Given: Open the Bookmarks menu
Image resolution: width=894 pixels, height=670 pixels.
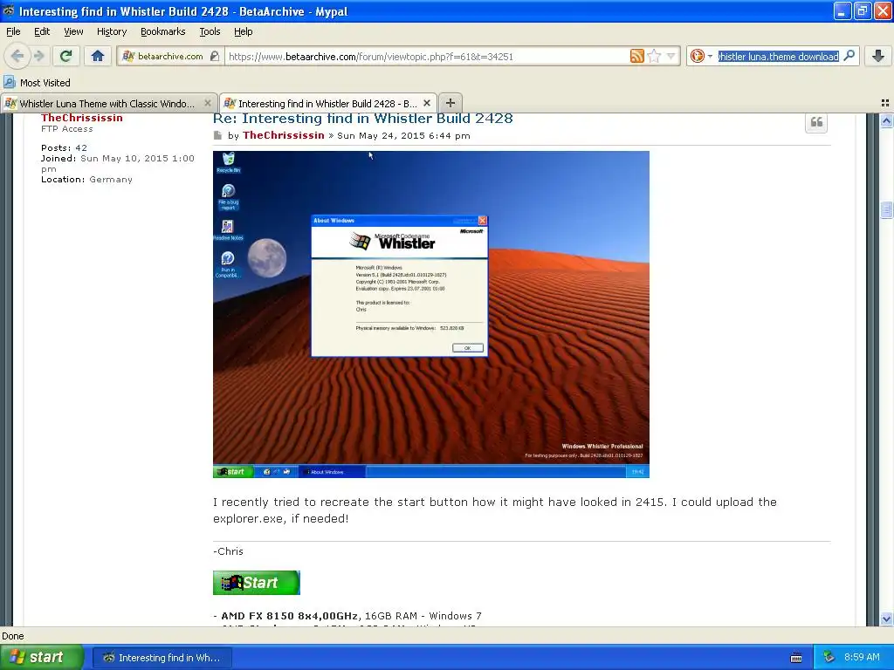Looking at the screenshot, I should [162, 31].
